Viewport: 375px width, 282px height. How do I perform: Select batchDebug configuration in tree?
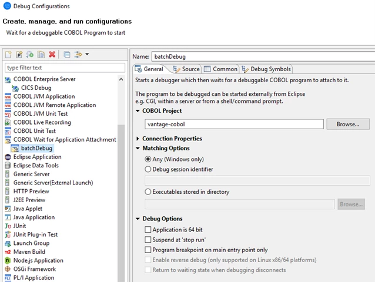(x=36, y=148)
